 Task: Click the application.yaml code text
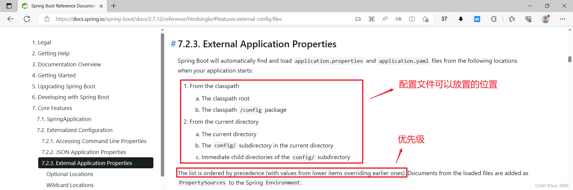(403, 61)
